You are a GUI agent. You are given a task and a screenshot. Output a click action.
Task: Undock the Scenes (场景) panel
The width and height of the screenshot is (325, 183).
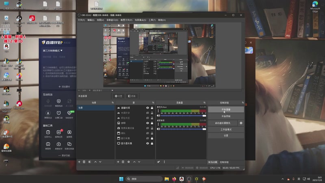tap(113, 103)
